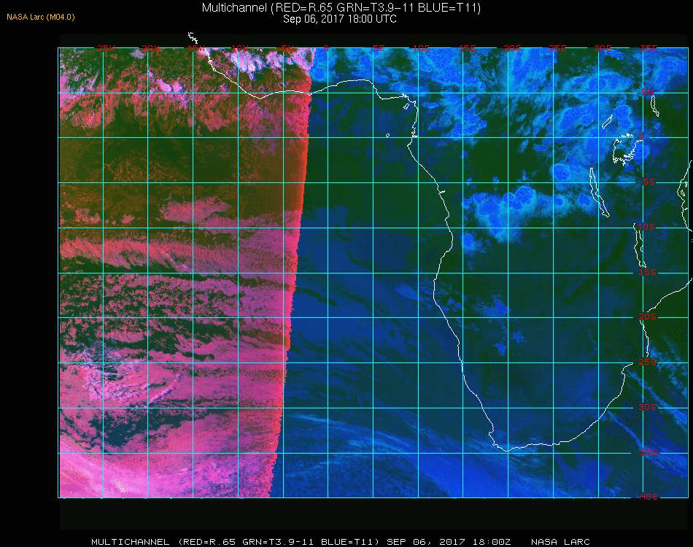Image resolution: width=693 pixels, height=547 pixels.
Task: Select the 10W longitude label
Action: 241,47
